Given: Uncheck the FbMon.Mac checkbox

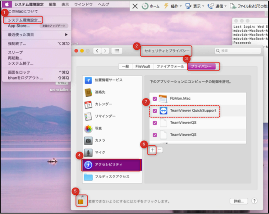Looking at the screenshot, I should coord(155,99).
